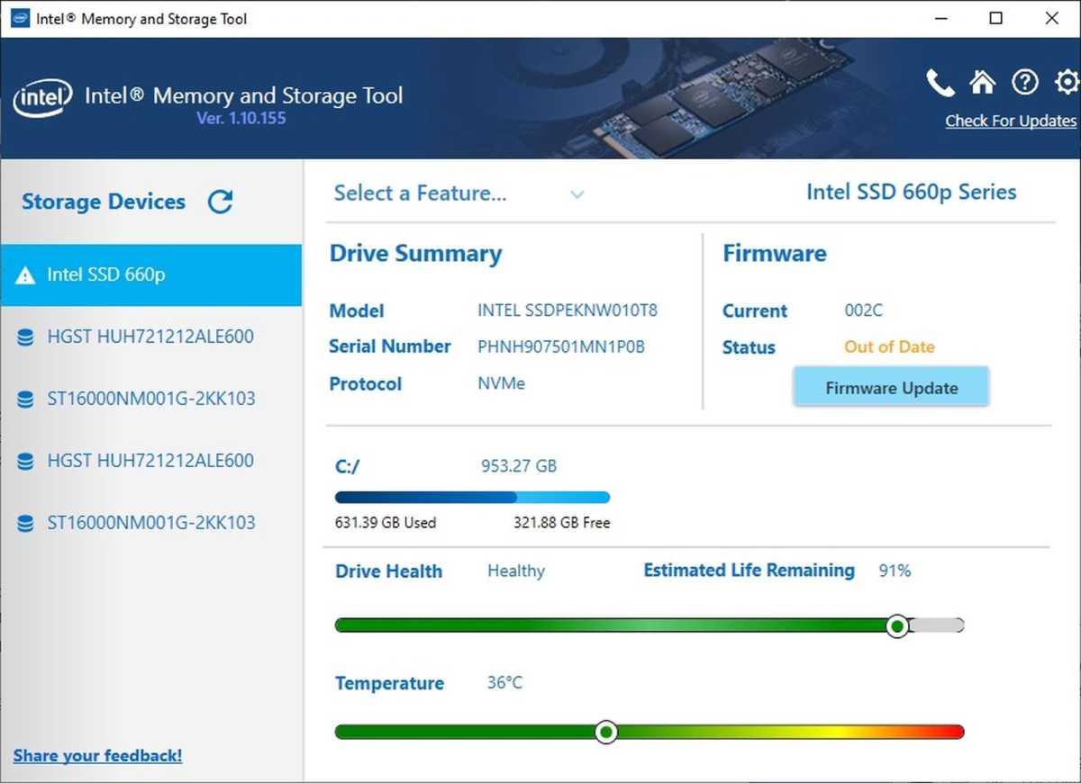Click the 321.88 GB Free label
The width and height of the screenshot is (1081, 783).
tap(562, 523)
